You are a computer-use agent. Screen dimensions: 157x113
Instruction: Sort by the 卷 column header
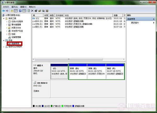(x=38, y=15)
